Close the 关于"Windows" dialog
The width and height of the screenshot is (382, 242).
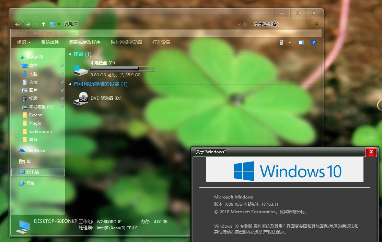point(371,152)
